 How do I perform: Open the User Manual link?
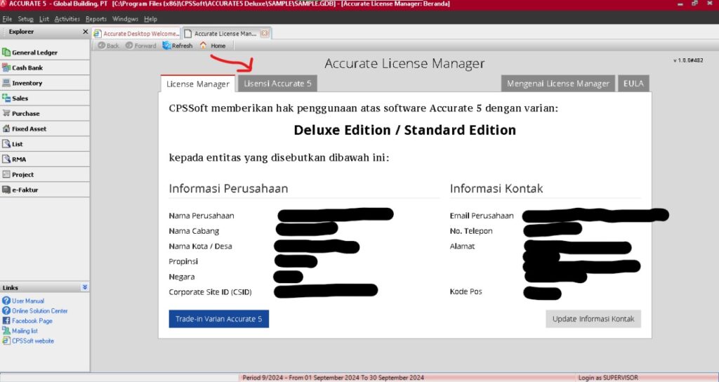(28, 301)
